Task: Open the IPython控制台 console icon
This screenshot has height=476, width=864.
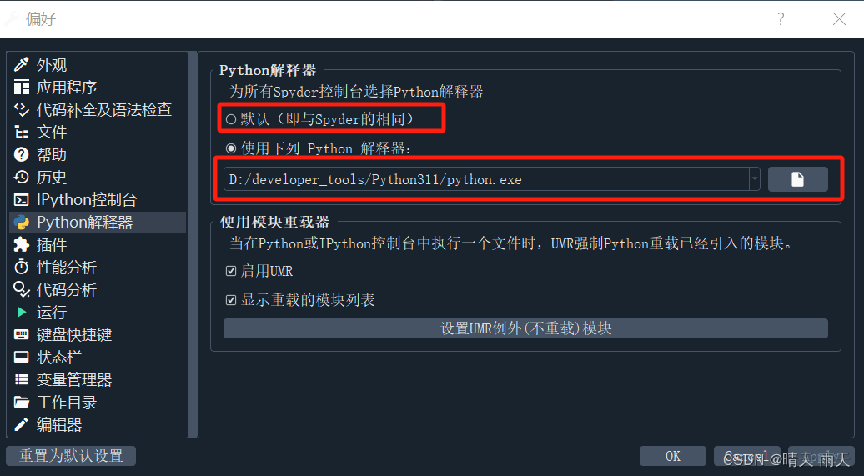Action: click(21, 199)
